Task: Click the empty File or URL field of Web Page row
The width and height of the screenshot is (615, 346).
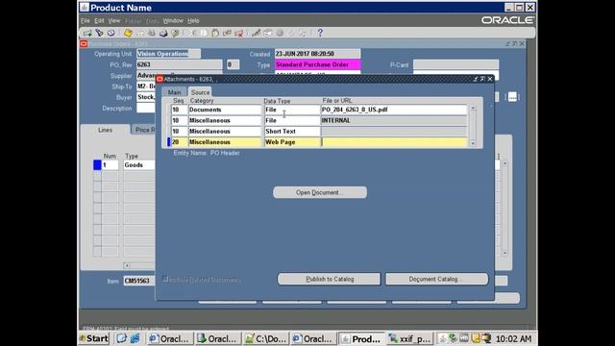Action: pos(394,142)
